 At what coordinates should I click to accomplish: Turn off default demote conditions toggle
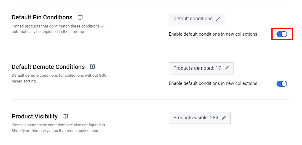282,84
